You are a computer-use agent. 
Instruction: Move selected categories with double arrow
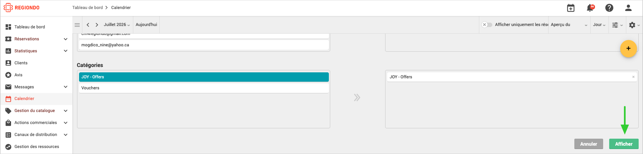pos(357,98)
